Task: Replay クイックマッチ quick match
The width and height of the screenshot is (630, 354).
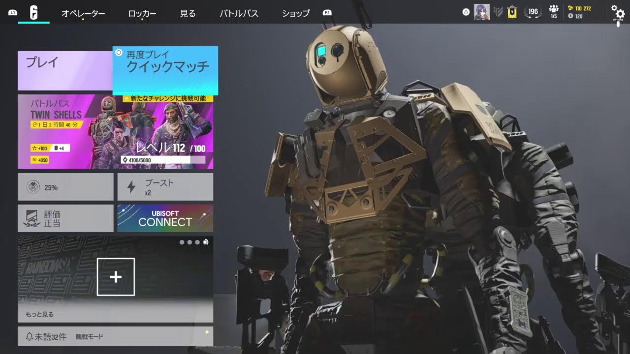Action: pos(165,70)
